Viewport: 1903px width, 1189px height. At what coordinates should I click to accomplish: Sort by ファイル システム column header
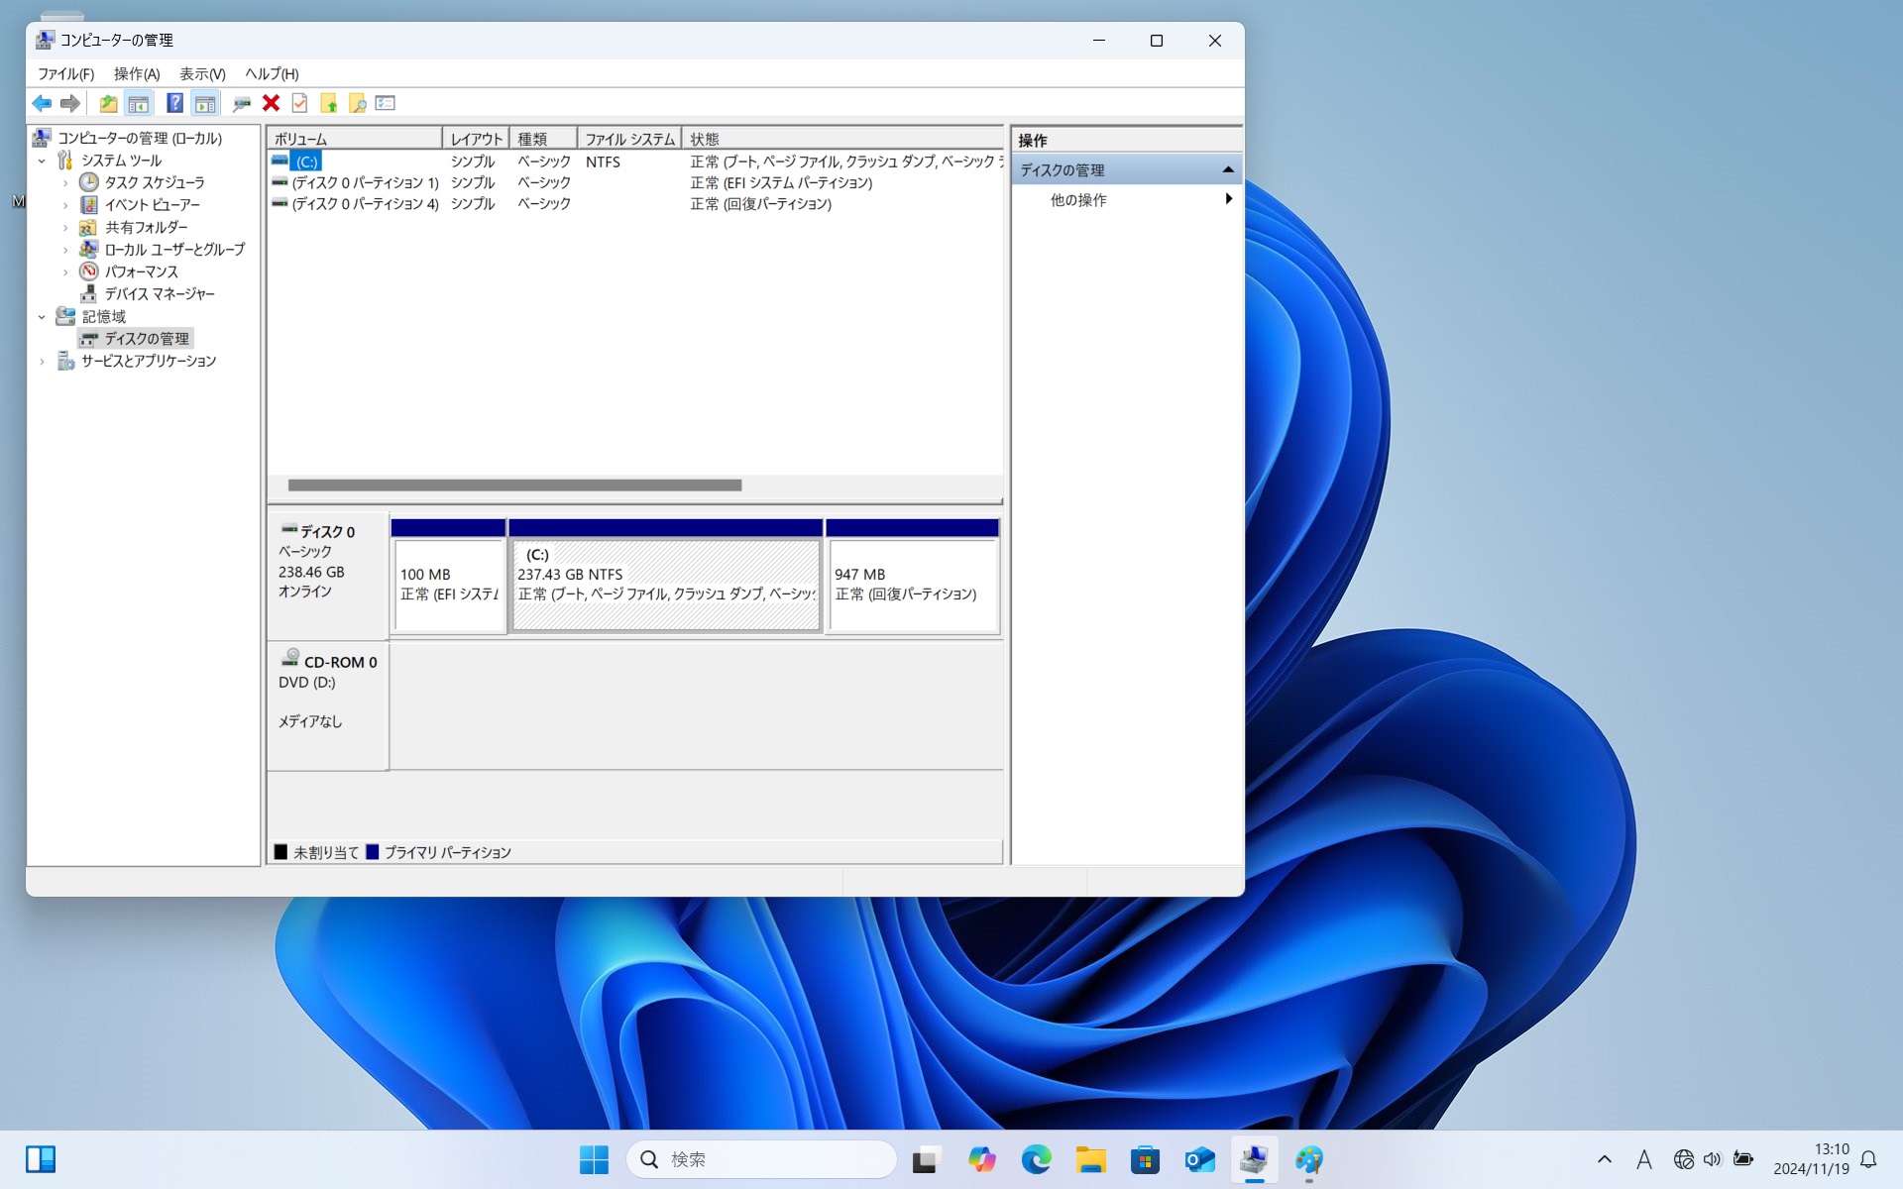[x=629, y=139]
